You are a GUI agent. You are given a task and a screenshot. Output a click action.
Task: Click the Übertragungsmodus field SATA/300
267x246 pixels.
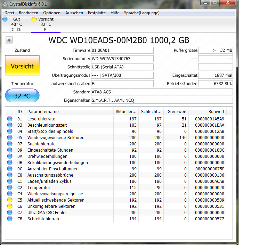click(x=122, y=75)
